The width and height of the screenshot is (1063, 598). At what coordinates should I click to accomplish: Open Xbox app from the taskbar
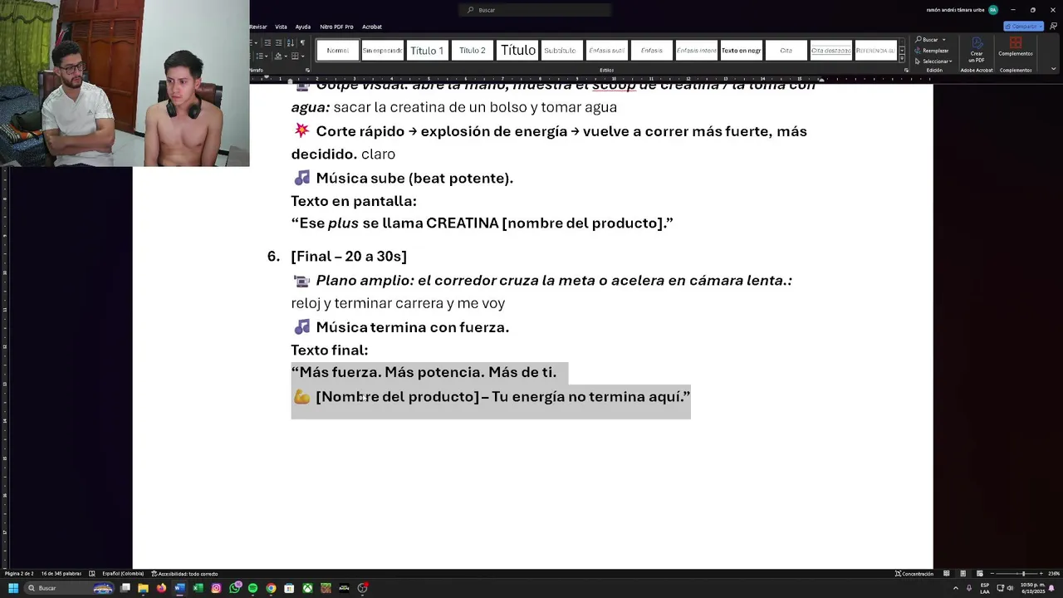[x=307, y=588]
